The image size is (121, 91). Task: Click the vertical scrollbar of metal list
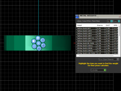[x=119, y=31]
